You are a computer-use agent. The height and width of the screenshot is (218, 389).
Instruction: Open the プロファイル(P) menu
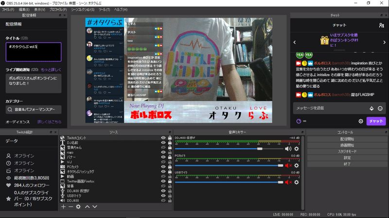tap(58, 10)
